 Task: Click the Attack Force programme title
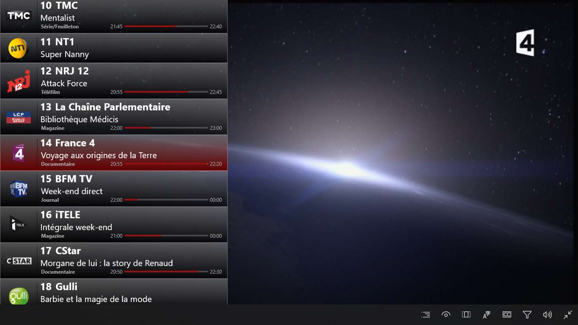click(x=64, y=83)
